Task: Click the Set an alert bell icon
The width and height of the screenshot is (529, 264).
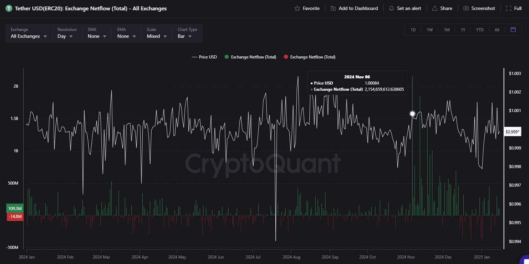Action: [392, 8]
